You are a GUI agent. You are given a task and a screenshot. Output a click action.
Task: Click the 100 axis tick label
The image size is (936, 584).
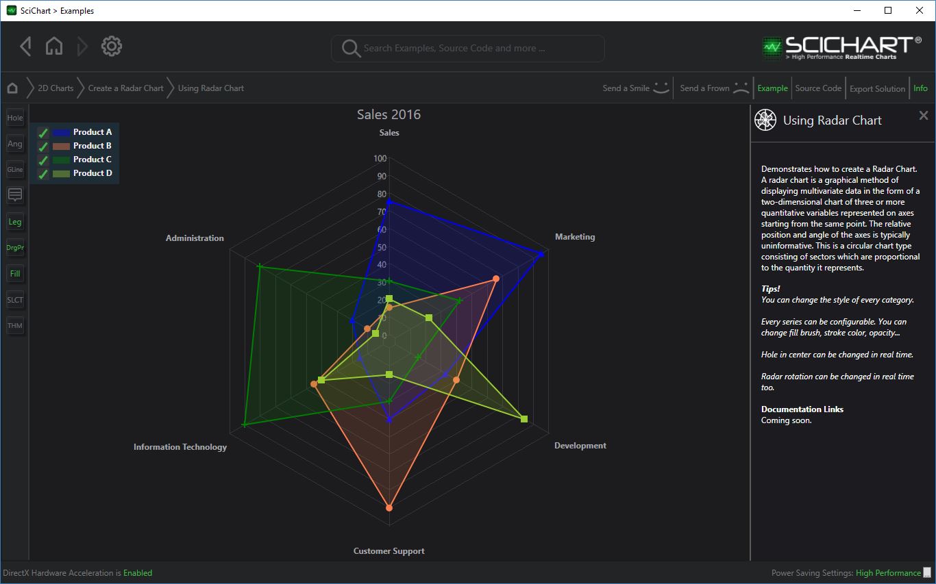click(380, 159)
